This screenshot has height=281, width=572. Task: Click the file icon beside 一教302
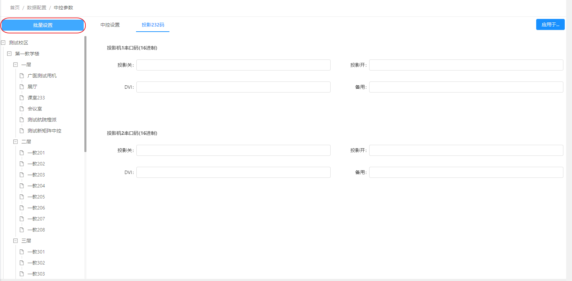pos(22,263)
